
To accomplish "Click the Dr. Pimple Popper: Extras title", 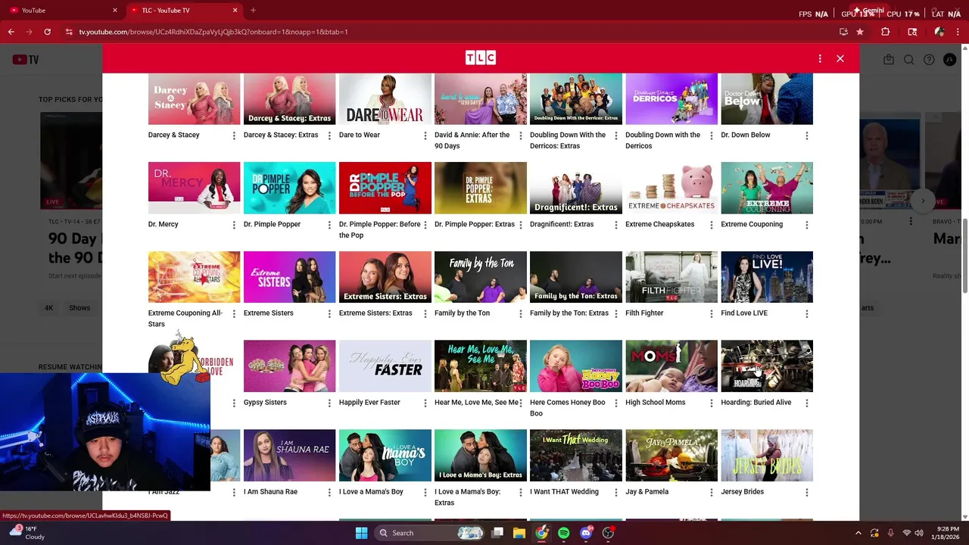I will (475, 225).
